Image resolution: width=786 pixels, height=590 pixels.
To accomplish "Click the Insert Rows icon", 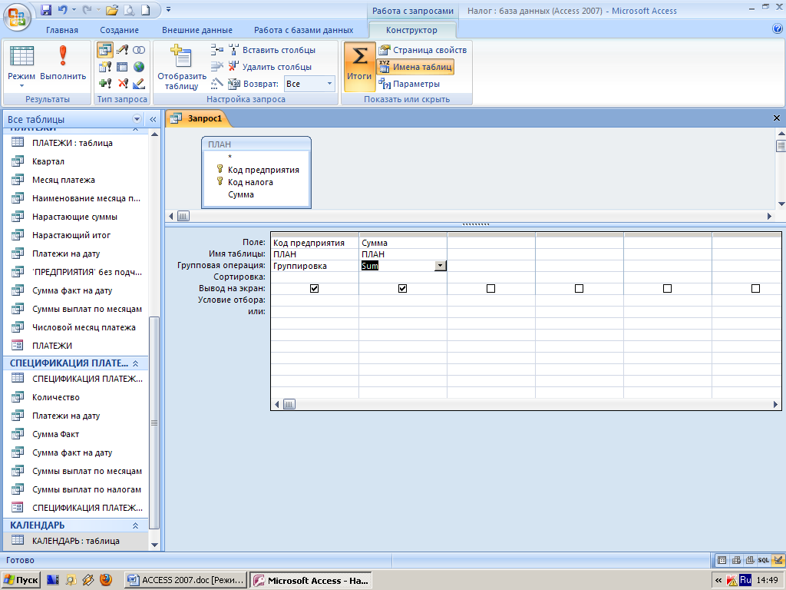I will [217, 50].
